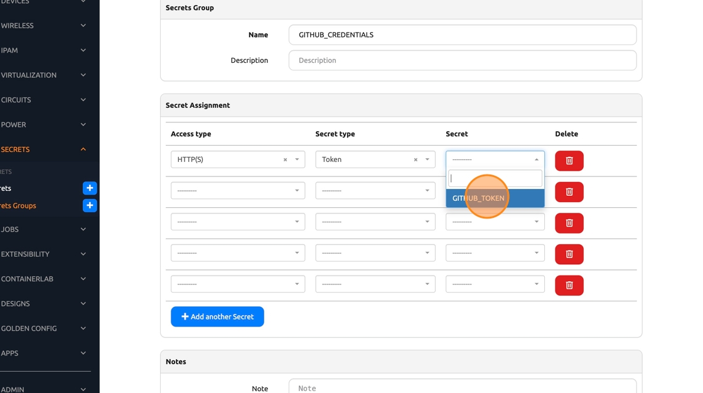Open the third row Secret dropdown
Image resolution: width=703 pixels, height=393 pixels.
(495, 222)
